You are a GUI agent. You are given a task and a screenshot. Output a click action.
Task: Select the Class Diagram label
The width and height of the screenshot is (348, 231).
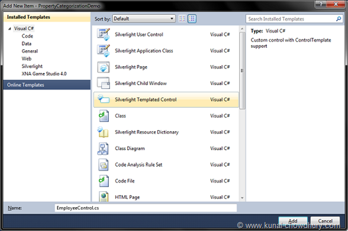pyautogui.click(x=130, y=148)
